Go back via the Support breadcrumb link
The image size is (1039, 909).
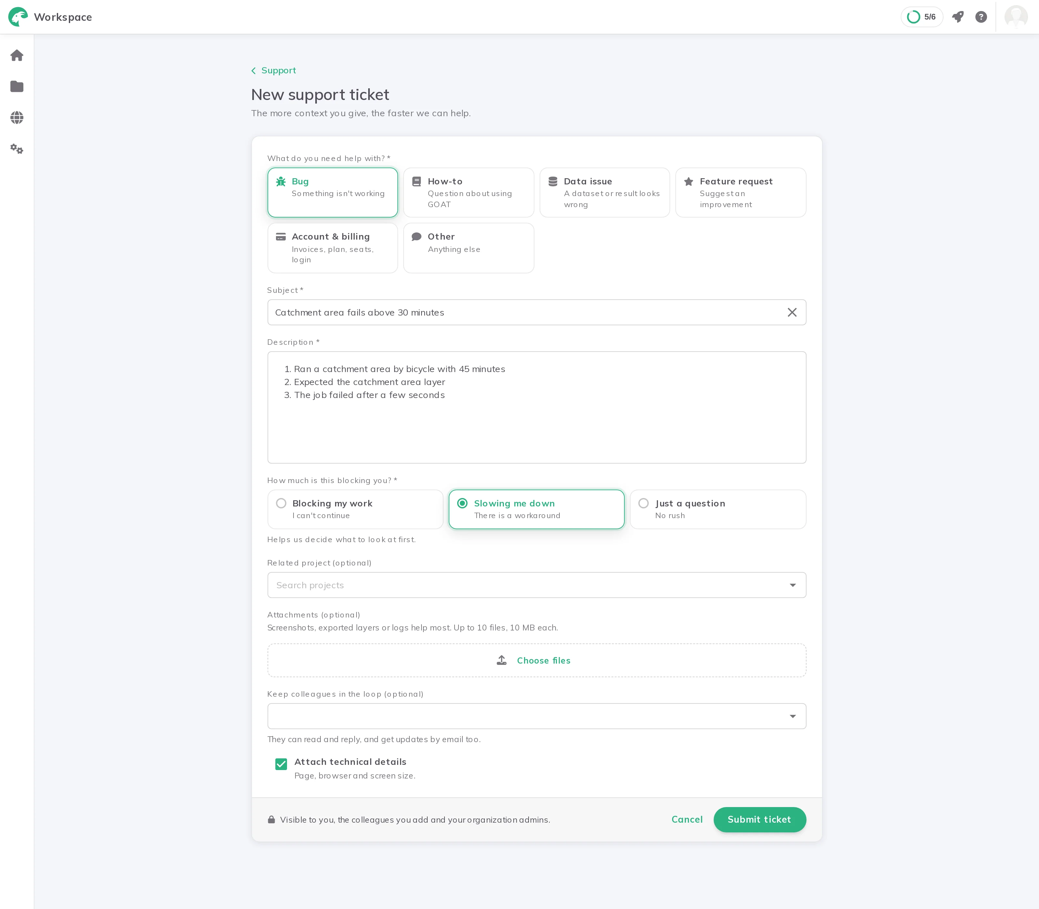point(279,70)
